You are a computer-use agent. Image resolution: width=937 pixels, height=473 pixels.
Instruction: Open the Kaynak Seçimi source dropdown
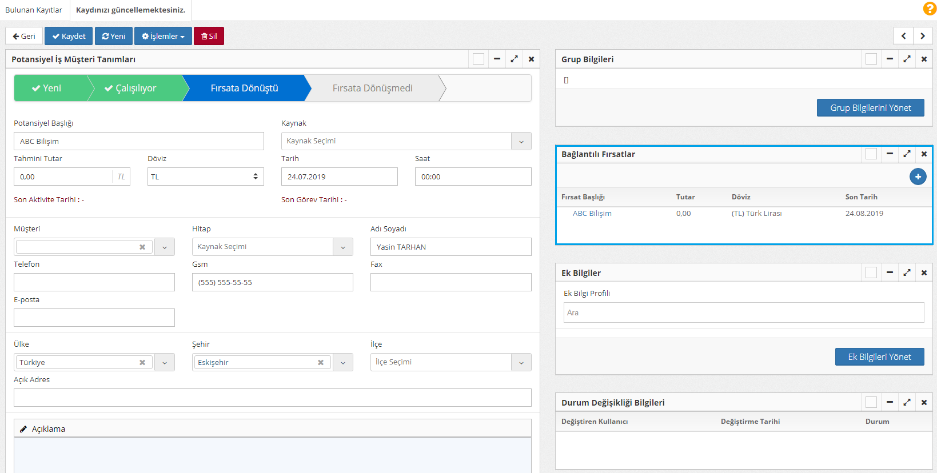tap(406, 141)
